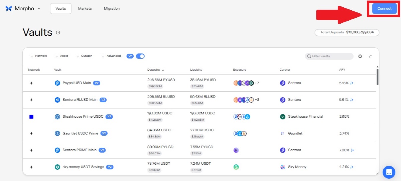Click the Sentora curator icon in Paypal USD row

click(283, 83)
